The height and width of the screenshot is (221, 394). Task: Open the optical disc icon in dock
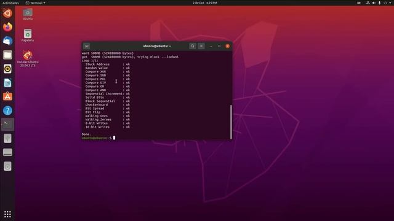click(x=7, y=166)
